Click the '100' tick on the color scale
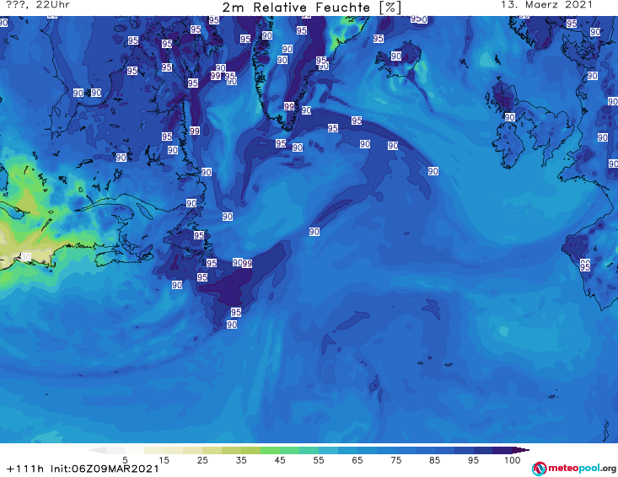This screenshot has height=477, width=618. pos(512,460)
